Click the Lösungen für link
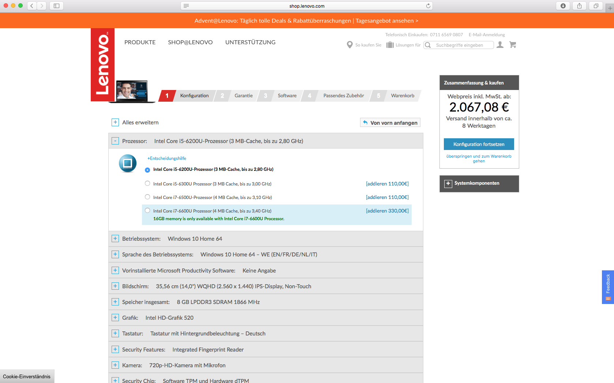 (x=408, y=45)
